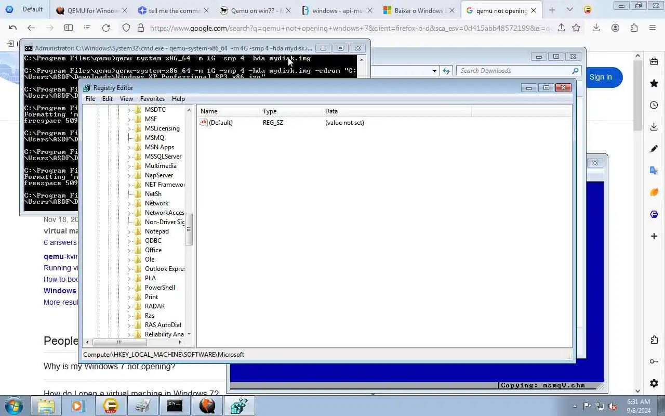
Task: Click the Google Sign in button
Action: click(x=601, y=77)
